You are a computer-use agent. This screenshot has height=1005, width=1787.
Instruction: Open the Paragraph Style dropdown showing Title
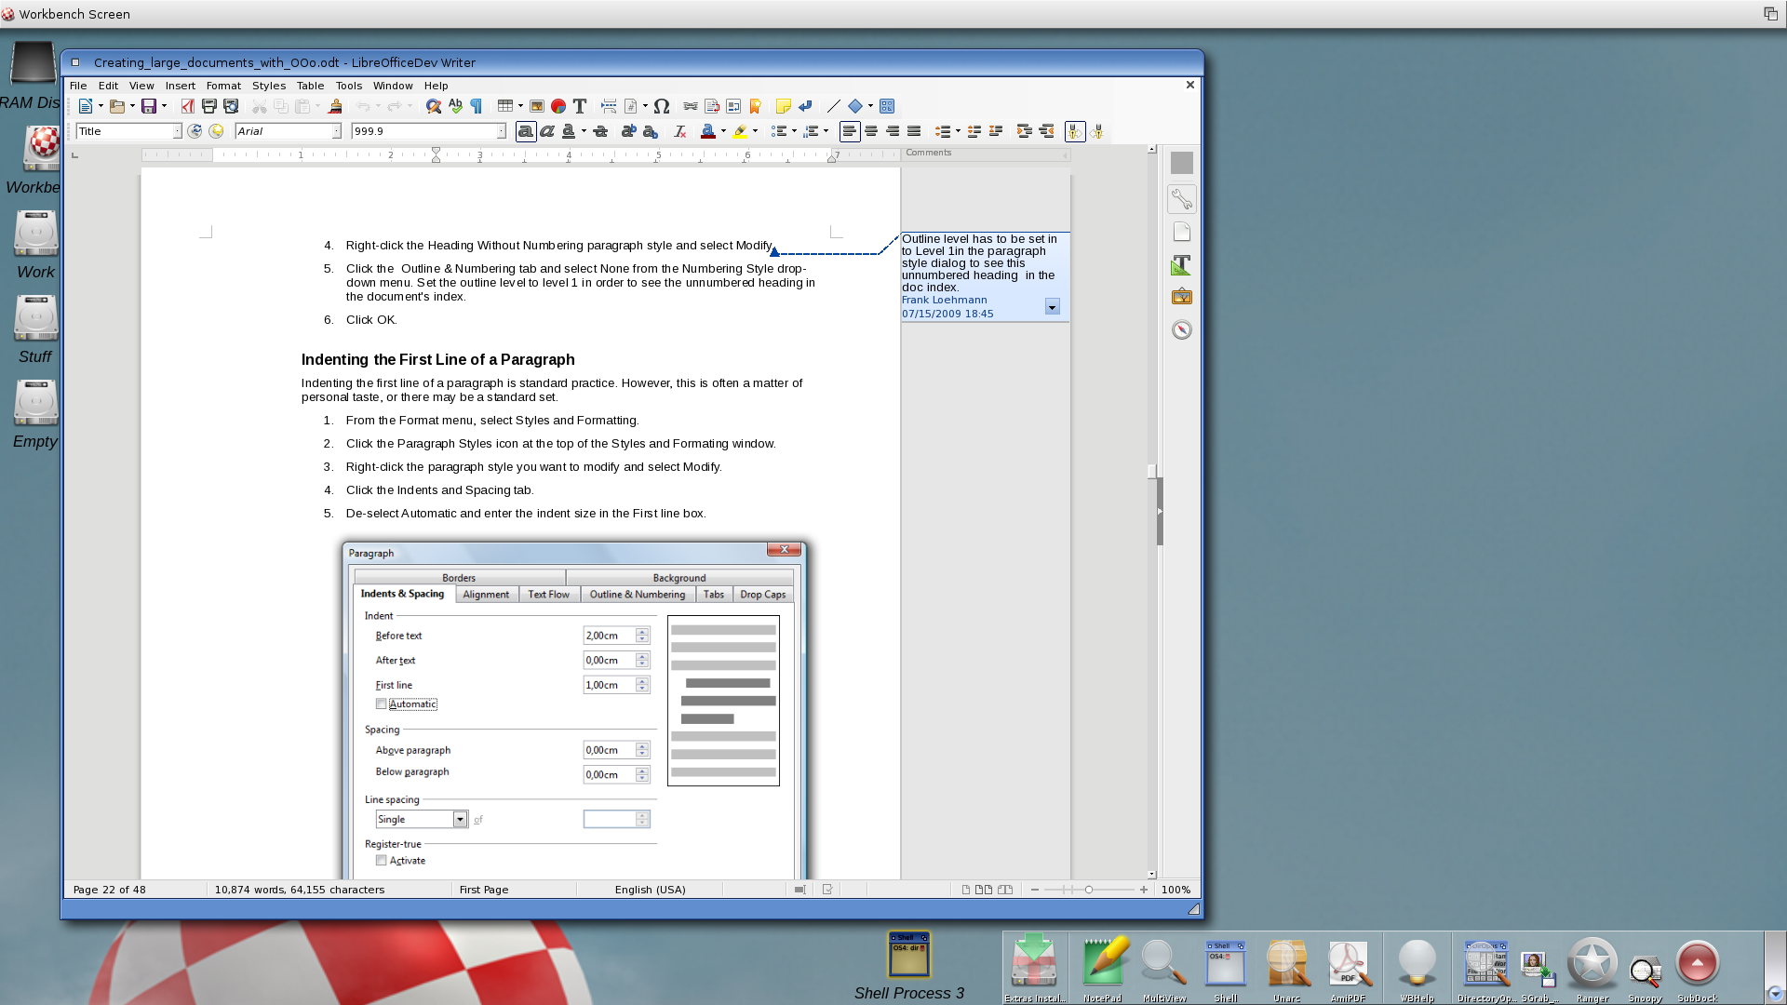coord(177,131)
